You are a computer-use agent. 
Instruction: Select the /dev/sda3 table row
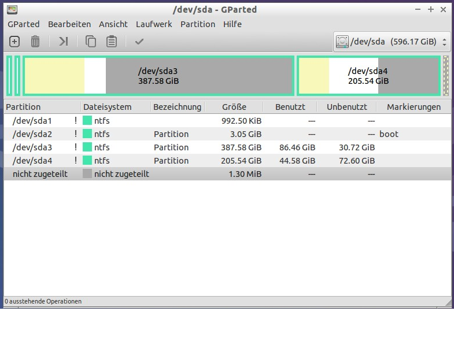point(227,147)
